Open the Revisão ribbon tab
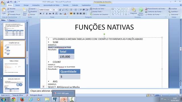The width and height of the screenshot is (182, 102). coord(66,5)
